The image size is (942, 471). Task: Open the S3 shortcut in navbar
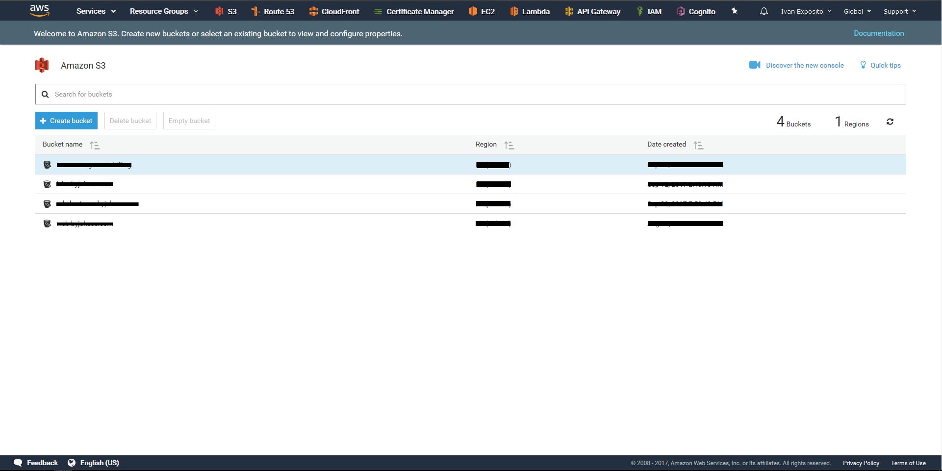[226, 11]
